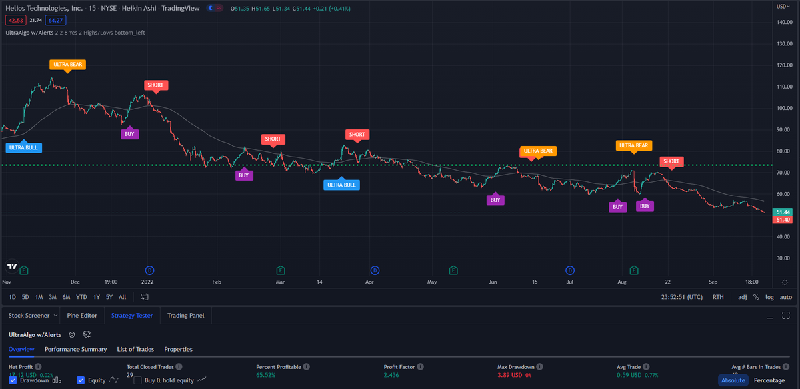800x389 pixels.
Task: Click the earnings marker near May
Action: (453, 270)
